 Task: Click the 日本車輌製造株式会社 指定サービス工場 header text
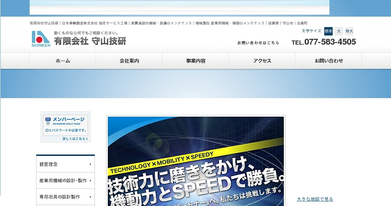94,23
